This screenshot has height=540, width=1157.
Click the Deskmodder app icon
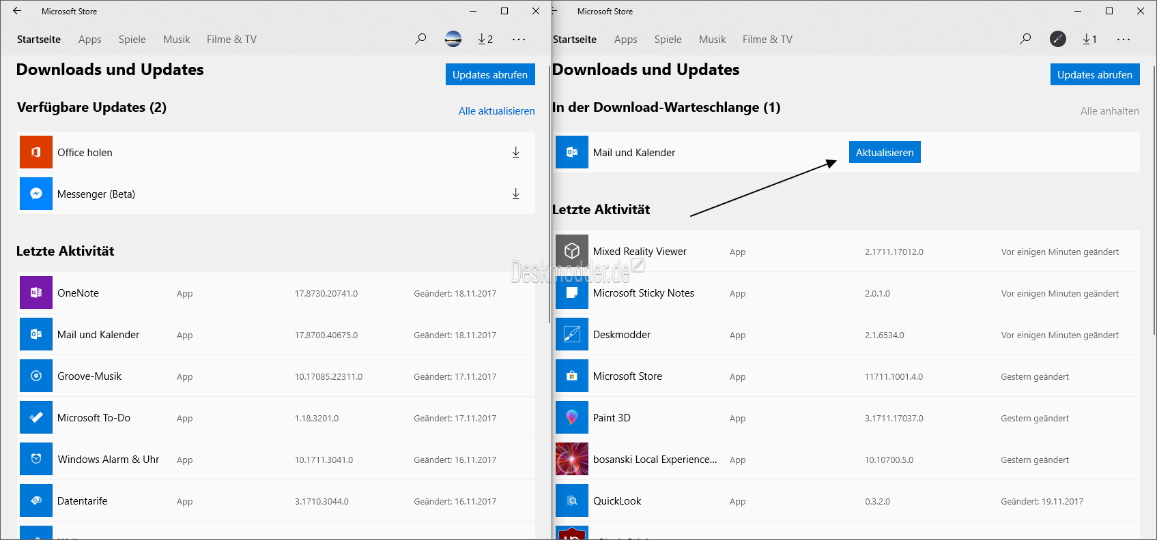click(x=572, y=334)
